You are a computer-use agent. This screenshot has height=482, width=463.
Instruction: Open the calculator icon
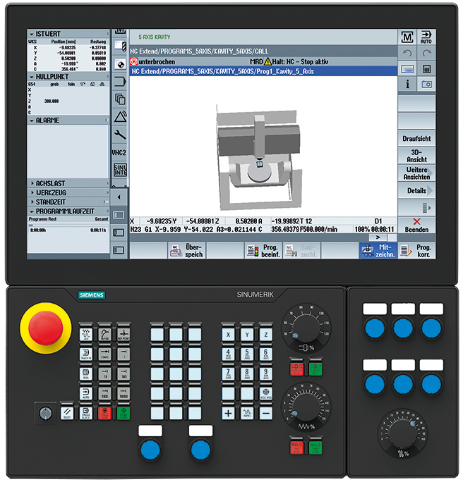pyautogui.click(x=426, y=69)
